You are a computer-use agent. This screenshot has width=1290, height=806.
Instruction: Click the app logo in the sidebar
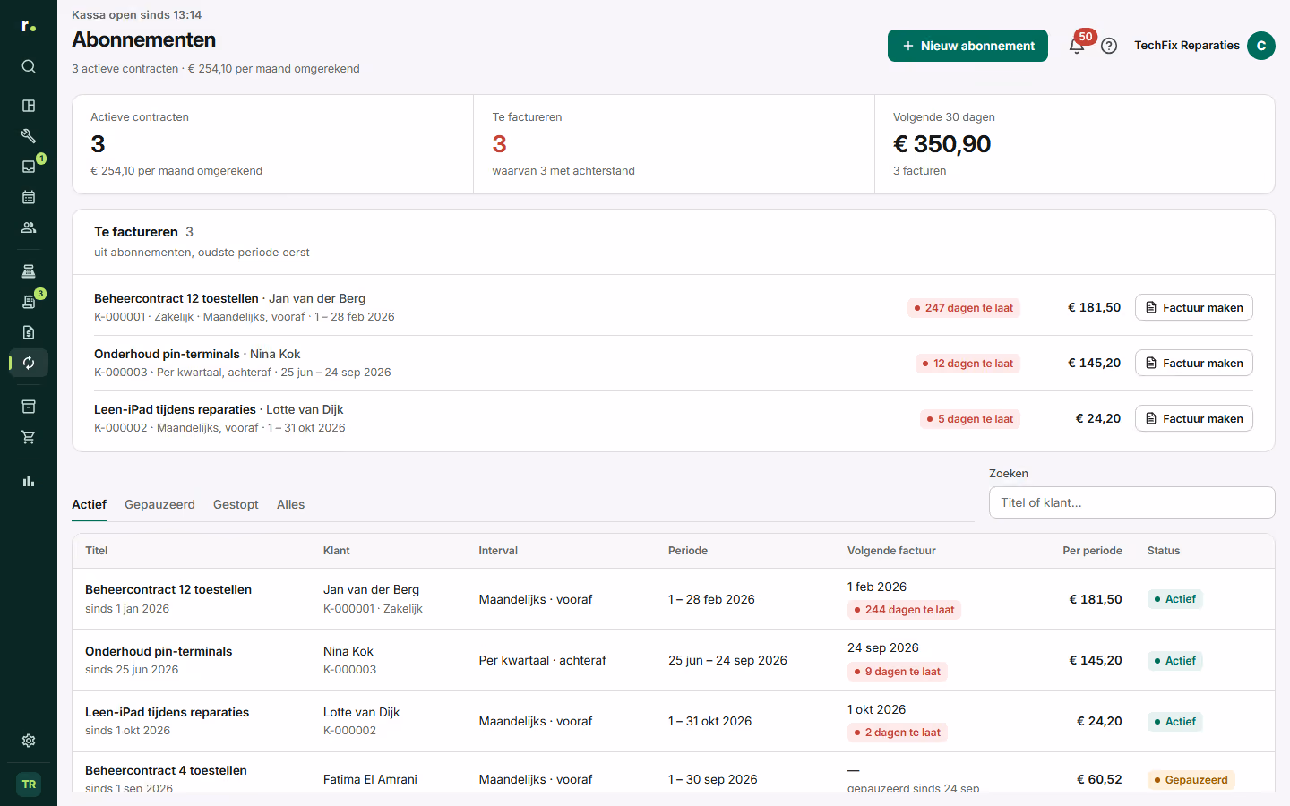tap(29, 27)
